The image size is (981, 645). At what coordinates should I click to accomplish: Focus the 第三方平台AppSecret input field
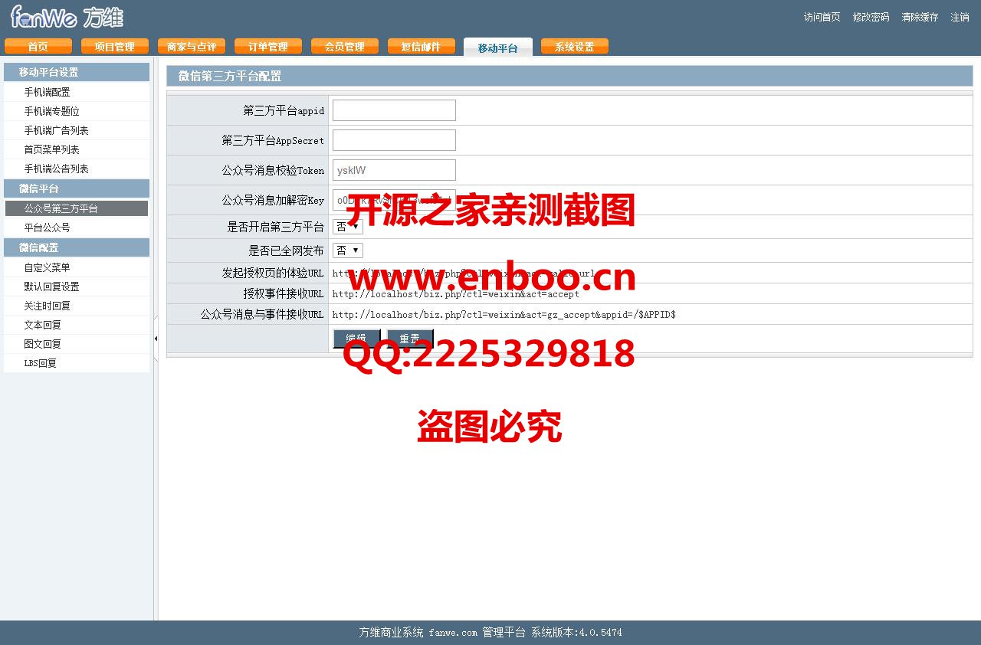(x=394, y=140)
